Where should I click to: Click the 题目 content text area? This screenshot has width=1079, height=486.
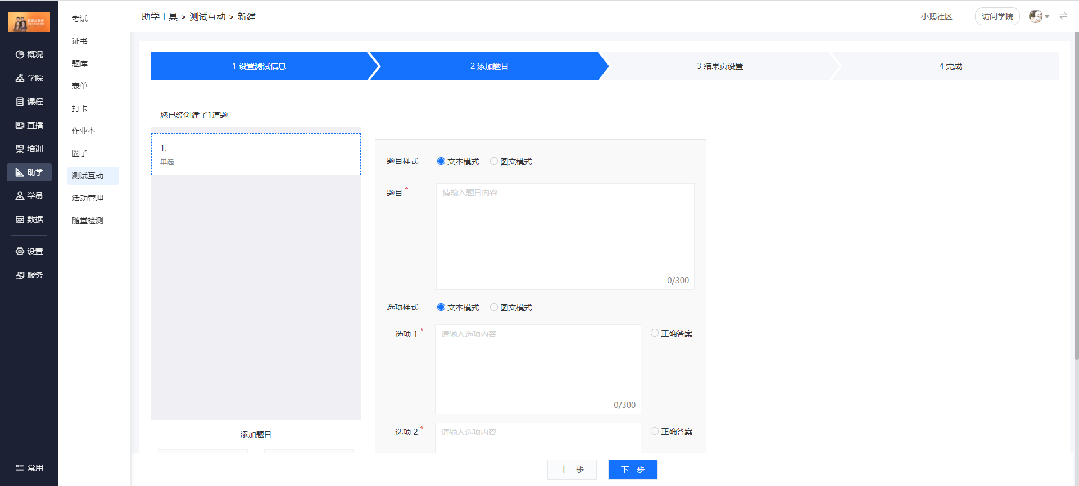coord(565,236)
